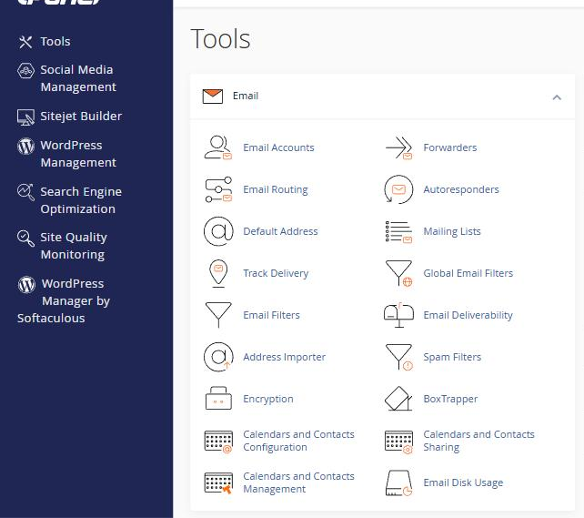This screenshot has width=584, height=518.
Task: Go to WordPress Management in sidebar
Action: click(78, 154)
